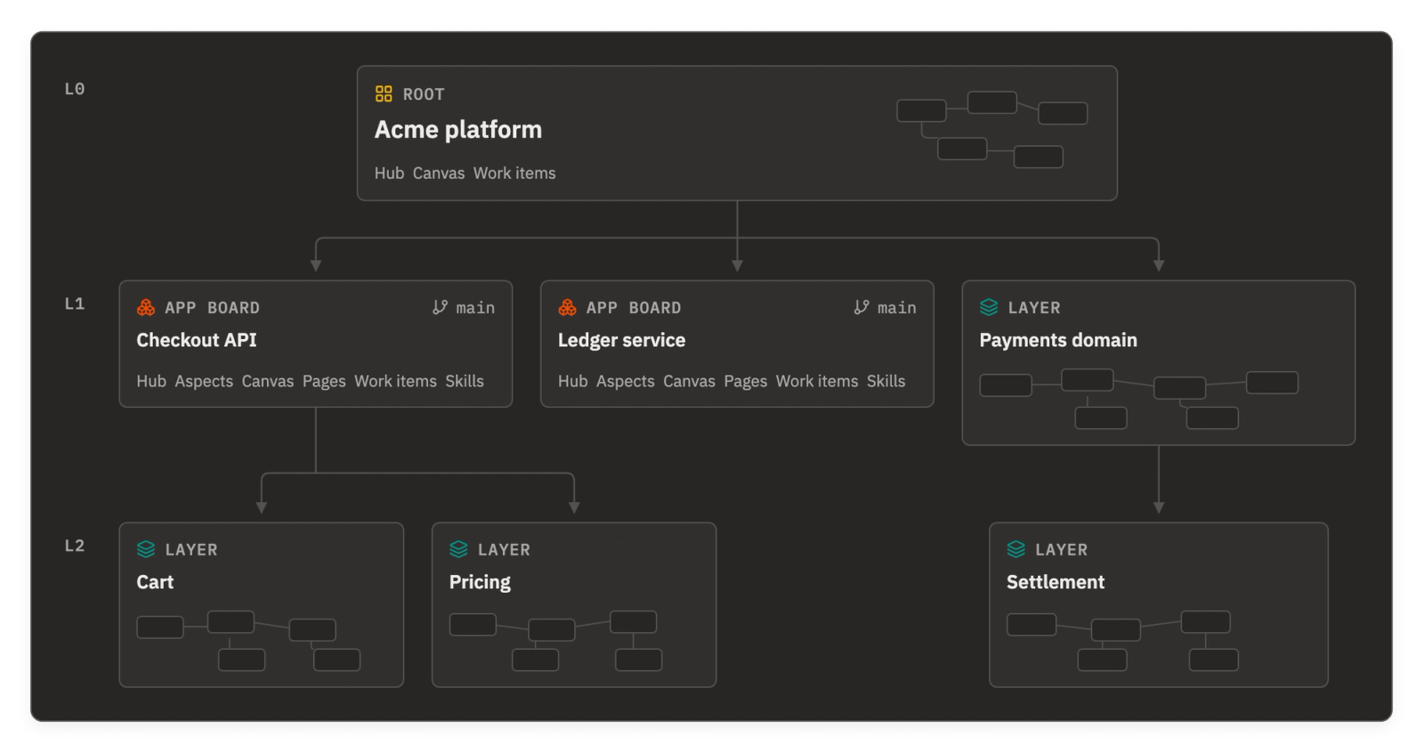Viewport: 1424px width, 753px height.
Task: Open the Skills tab on Ledger service
Action: (886, 381)
